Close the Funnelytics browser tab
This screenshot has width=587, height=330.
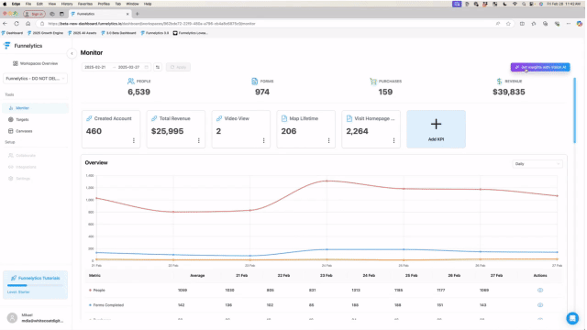coord(127,14)
